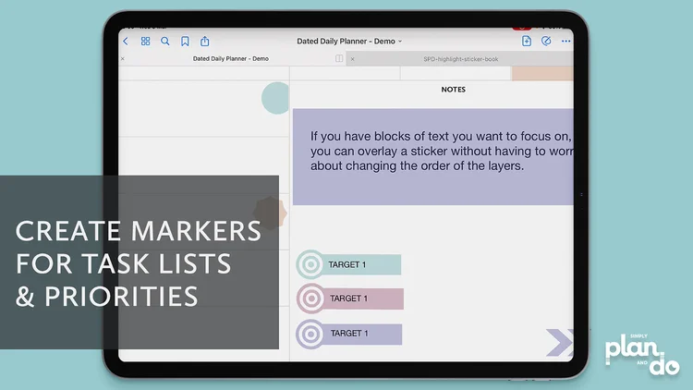Open the bookmark icon
The width and height of the screenshot is (693, 390).
point(185,41)
